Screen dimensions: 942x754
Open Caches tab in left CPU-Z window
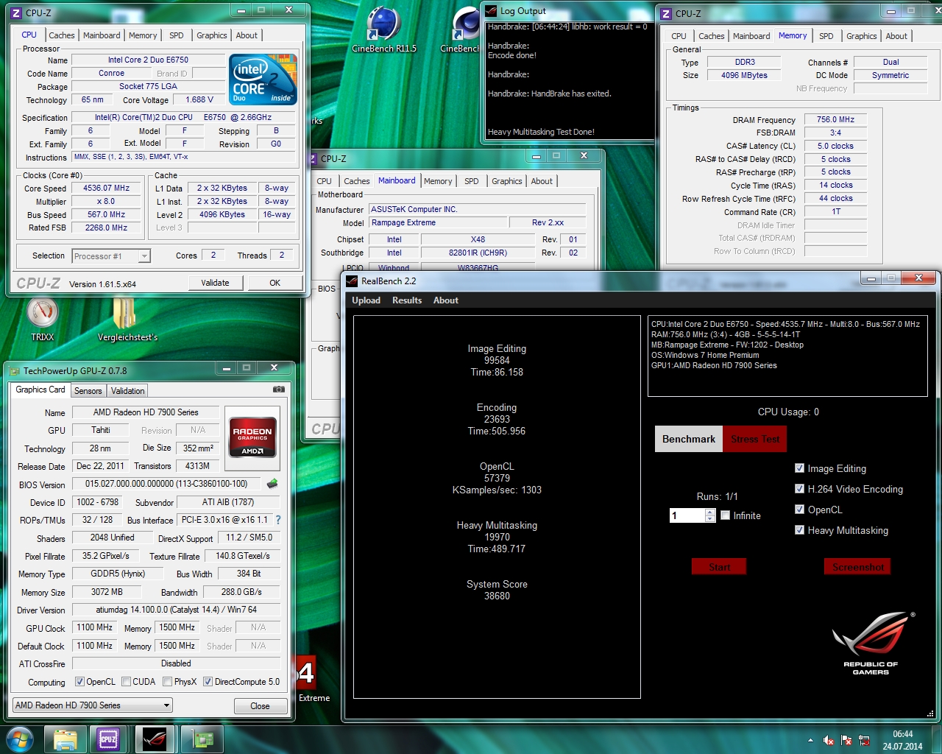tap(61, 35)
